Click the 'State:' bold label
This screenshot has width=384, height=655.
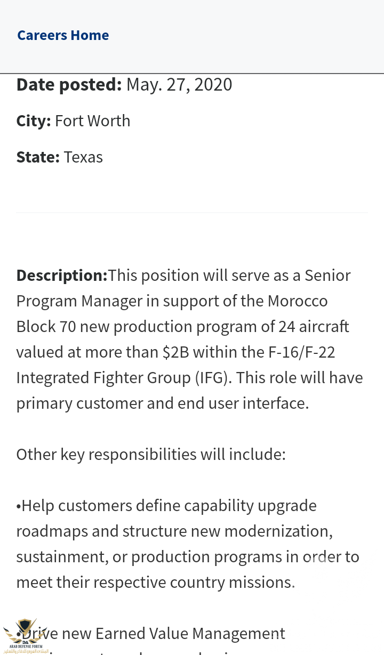pos(38,157)
